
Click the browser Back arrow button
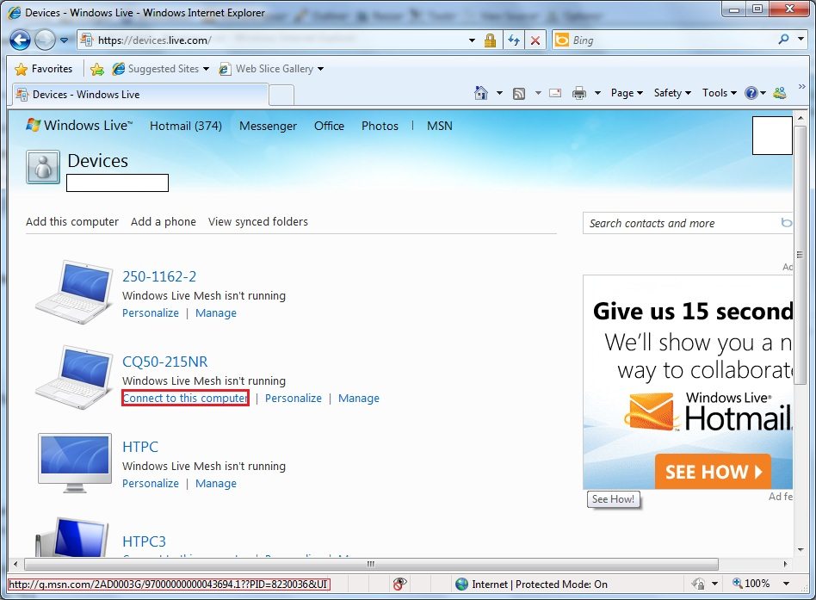(21, 40)
